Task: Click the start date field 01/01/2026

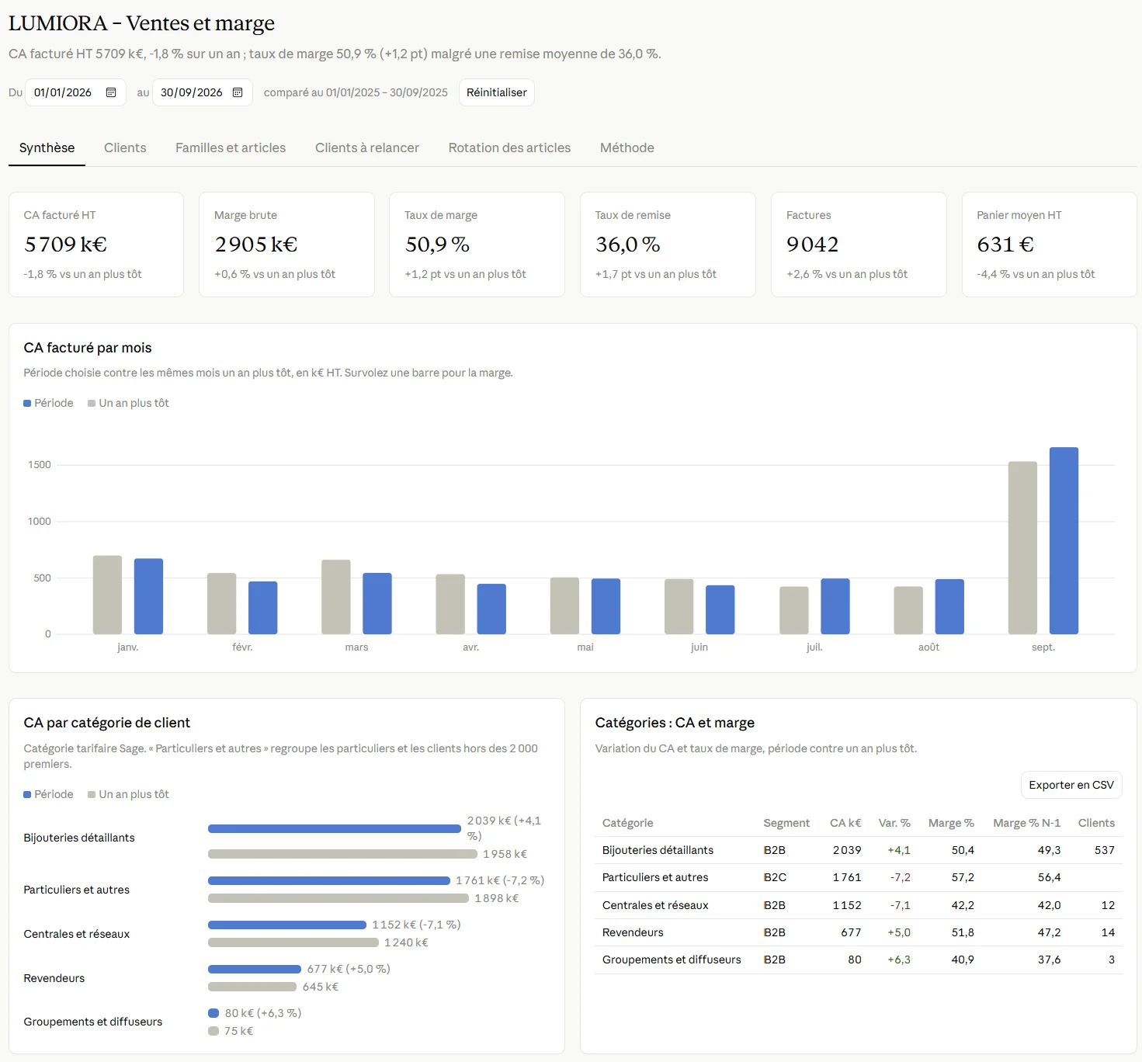Action: [75, 92]
